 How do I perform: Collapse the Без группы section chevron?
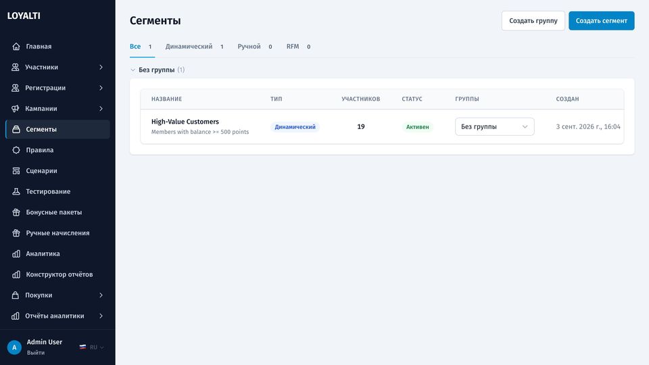[x=133, y=70]
